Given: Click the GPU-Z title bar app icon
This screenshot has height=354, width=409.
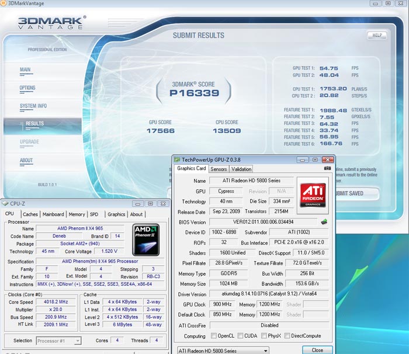Looking at the screenshot, I should (178, 159).
